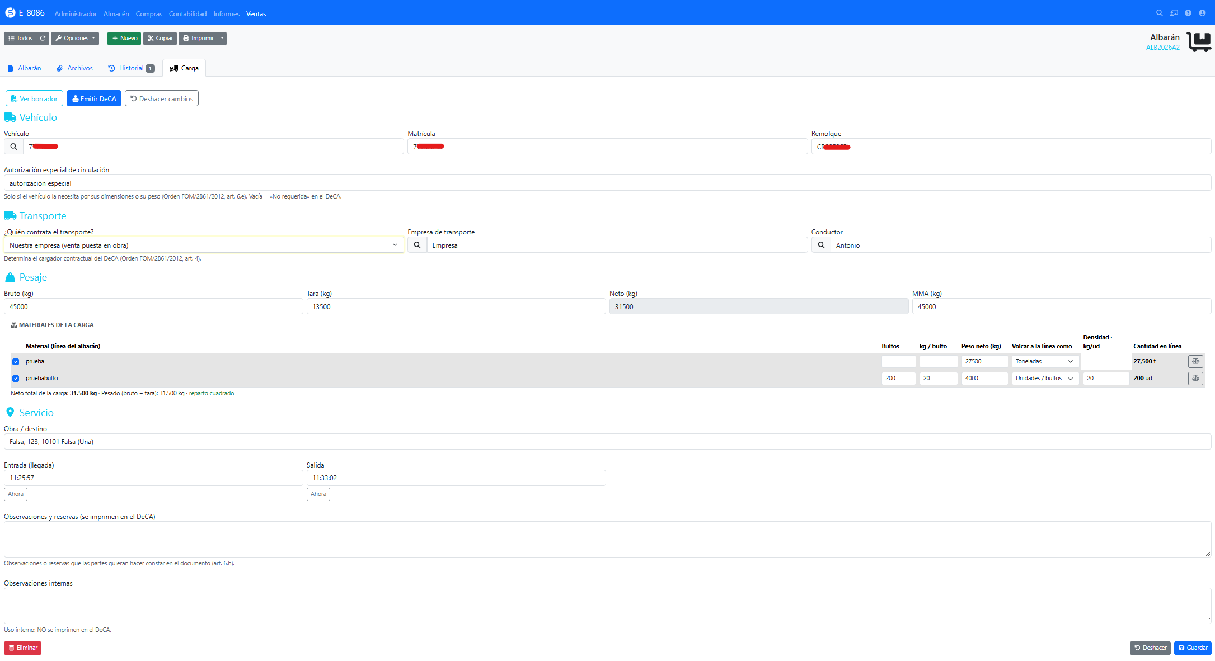Uncheck the prueba material checkbox
Image resolution: width=1215 pixels, height=661 pixels.
tap(16, 362)
